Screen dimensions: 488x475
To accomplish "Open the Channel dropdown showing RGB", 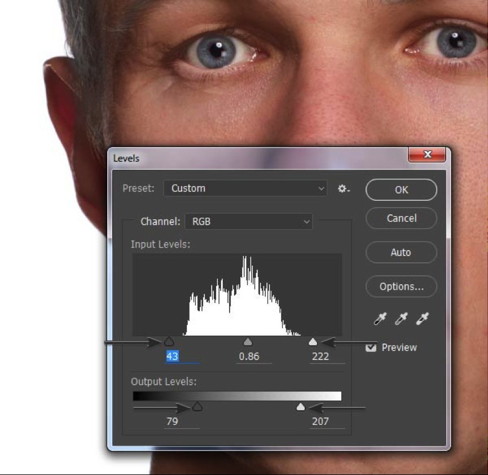I will coord(249,222).
